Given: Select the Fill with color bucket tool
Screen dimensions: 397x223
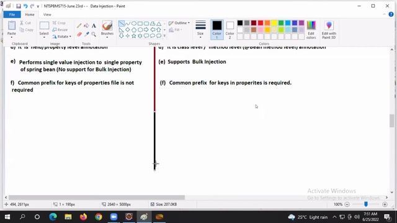Looking at the screenshot, I should (x=86, y=26).
